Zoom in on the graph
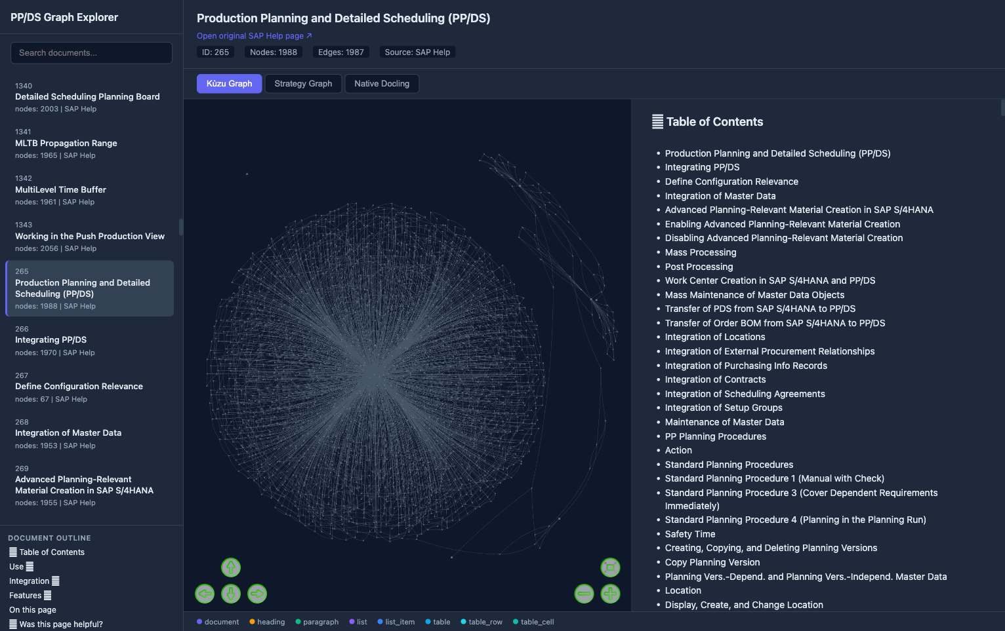Screen dimensions: 1005x631 tap(610, 594)
